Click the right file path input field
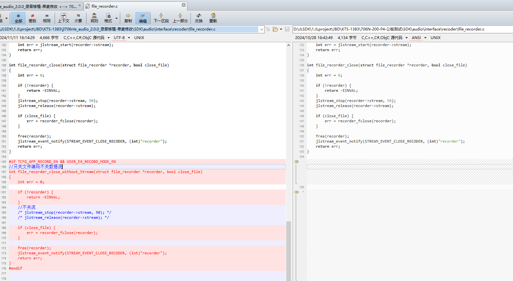 403,29
